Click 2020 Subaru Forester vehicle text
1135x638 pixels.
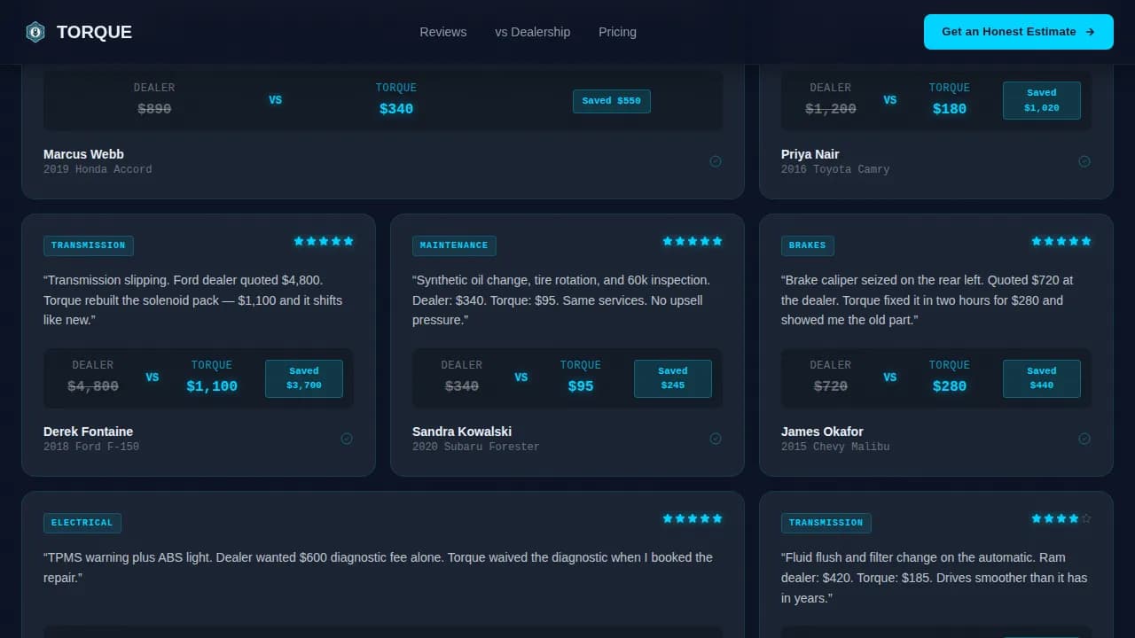[475, 447]
